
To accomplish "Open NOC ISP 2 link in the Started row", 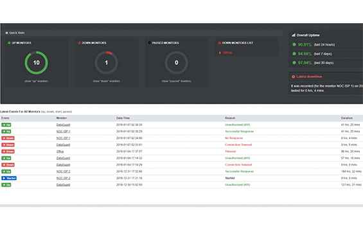I will point(63,178).
